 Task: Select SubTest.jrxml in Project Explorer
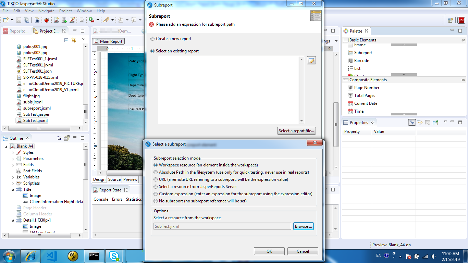click(x=35, y=121)
